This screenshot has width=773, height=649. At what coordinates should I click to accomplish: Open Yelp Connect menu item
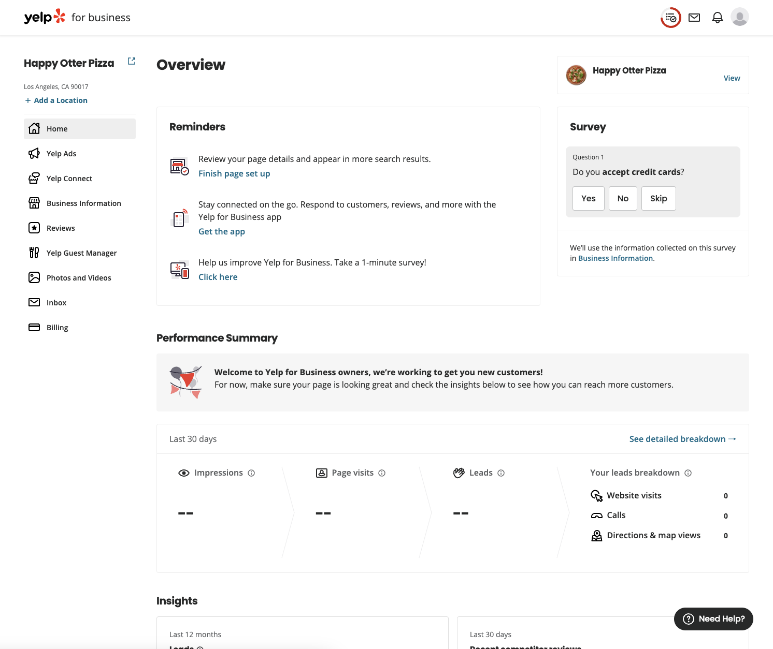point(80,179)
